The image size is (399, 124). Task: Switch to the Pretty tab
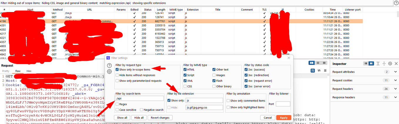(x=6, y=71)
